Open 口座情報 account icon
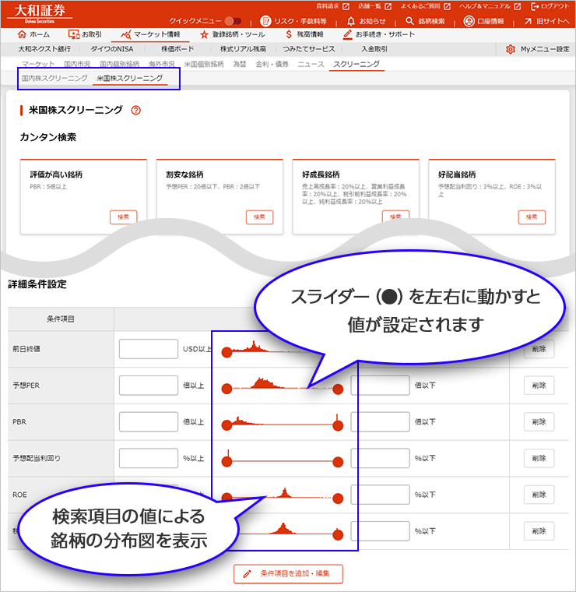The width and height of the screenshot is (576, 592). pyautogui.click(x=469, y=21)
